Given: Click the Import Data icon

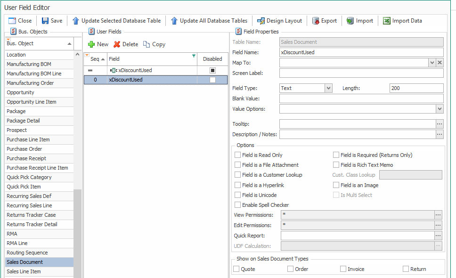Looking at the screenshot, I should click(386, 21).
